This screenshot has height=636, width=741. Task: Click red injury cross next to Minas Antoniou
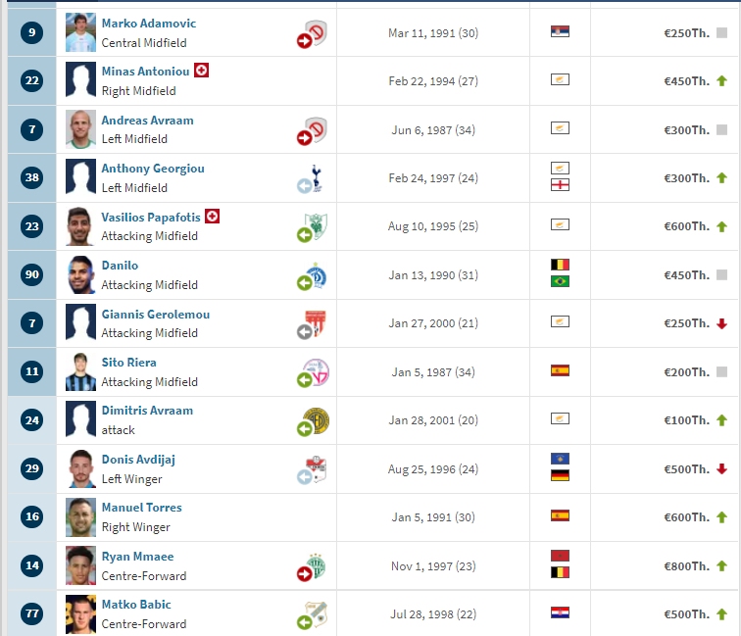pyautogui.click(x=201, y=71)
